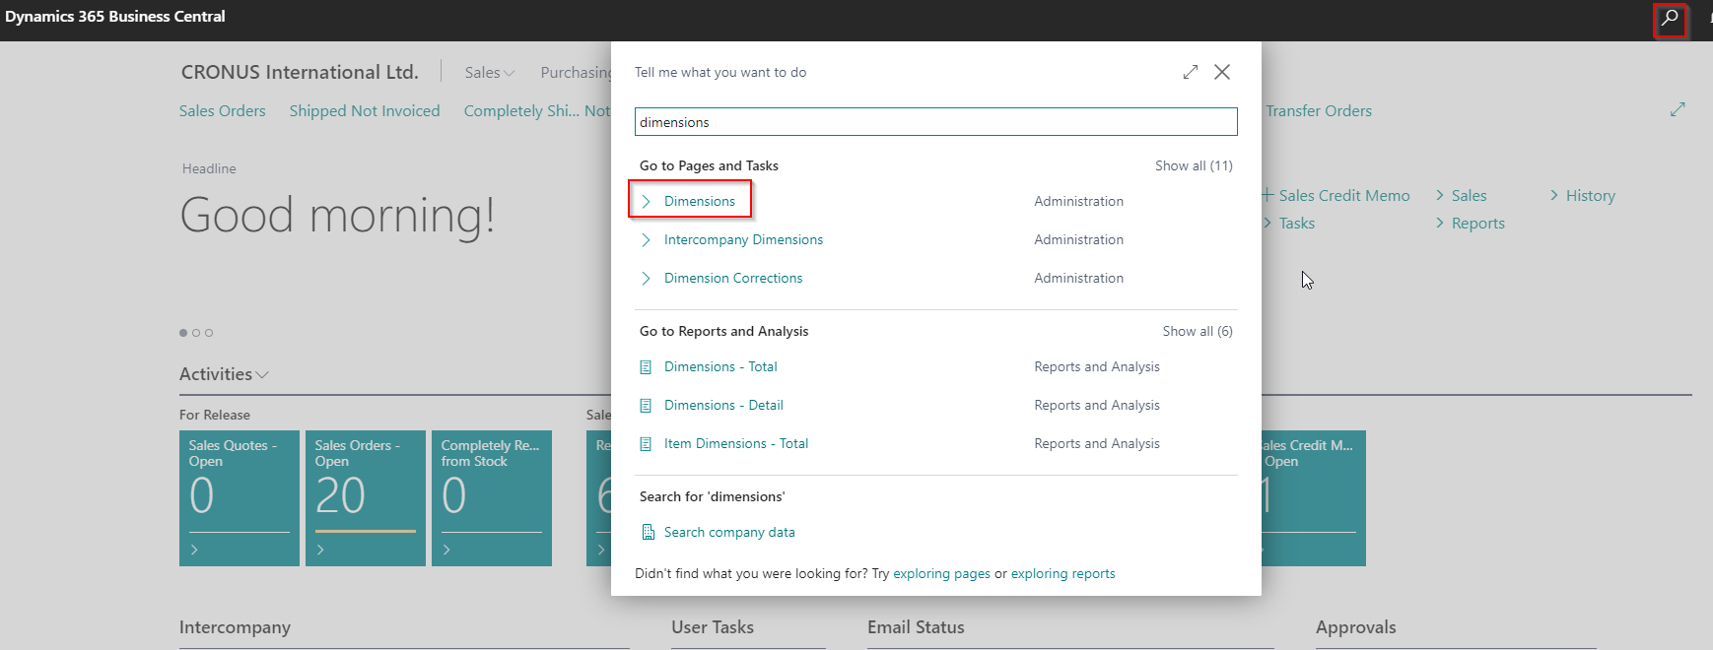Expand the Reports action group
This screenshot has height=650, width=1713.
[x=1470, y=224]
